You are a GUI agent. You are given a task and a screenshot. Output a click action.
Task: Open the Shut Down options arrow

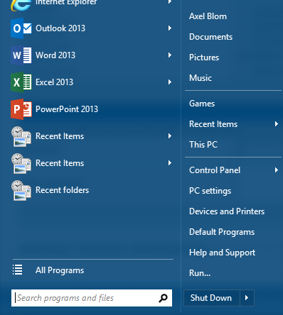[x=247, y=298]
